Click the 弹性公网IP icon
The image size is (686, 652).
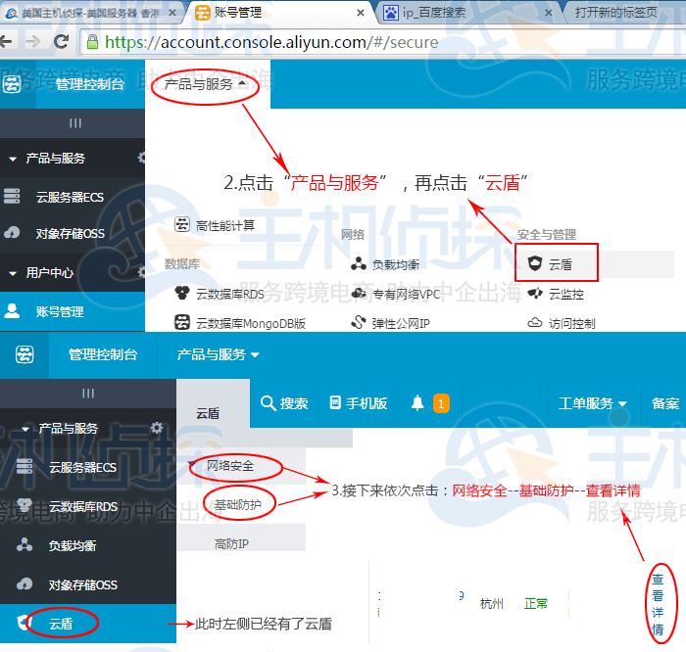(x=359, y=322)
